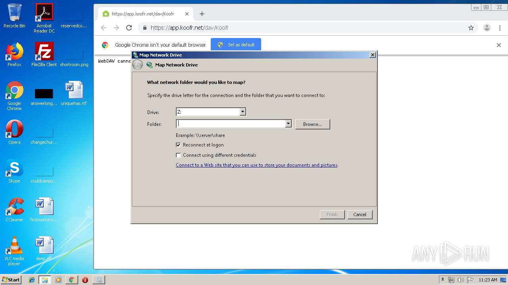Expand the Drive letter dropdown

[x=242, y=112]
